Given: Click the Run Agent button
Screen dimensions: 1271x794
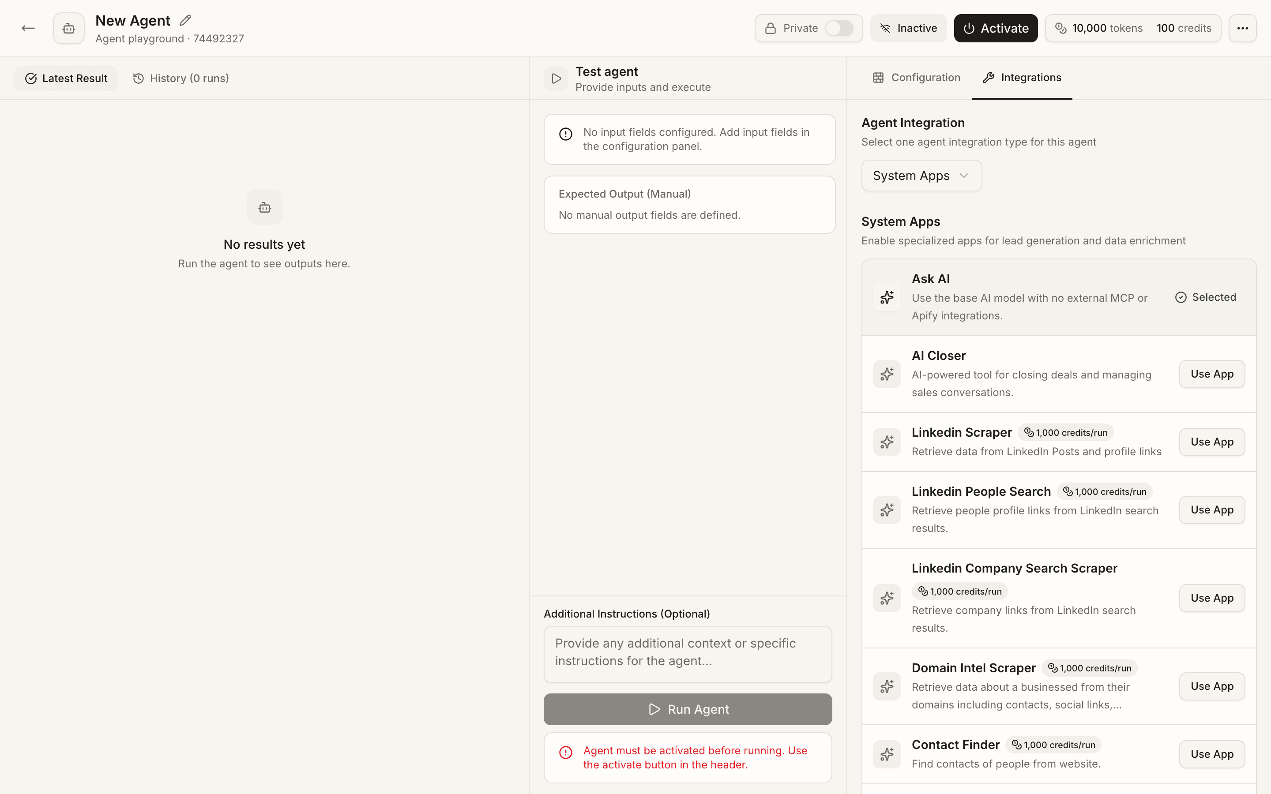Looking at the screenshot, I should tap(688, 709).
